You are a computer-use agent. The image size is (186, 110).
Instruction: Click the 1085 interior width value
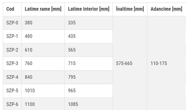click(73, 104)
